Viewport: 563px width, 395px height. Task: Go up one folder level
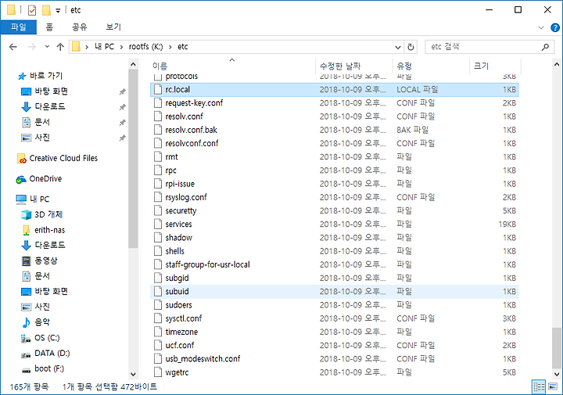pos(60,47)
